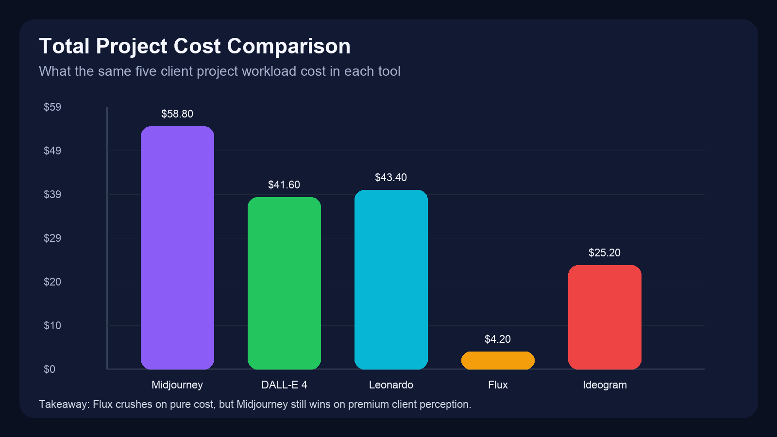Click the DALL-E 4 axis label
Screen dimensions: 777x437
click(x=284, y=385)
